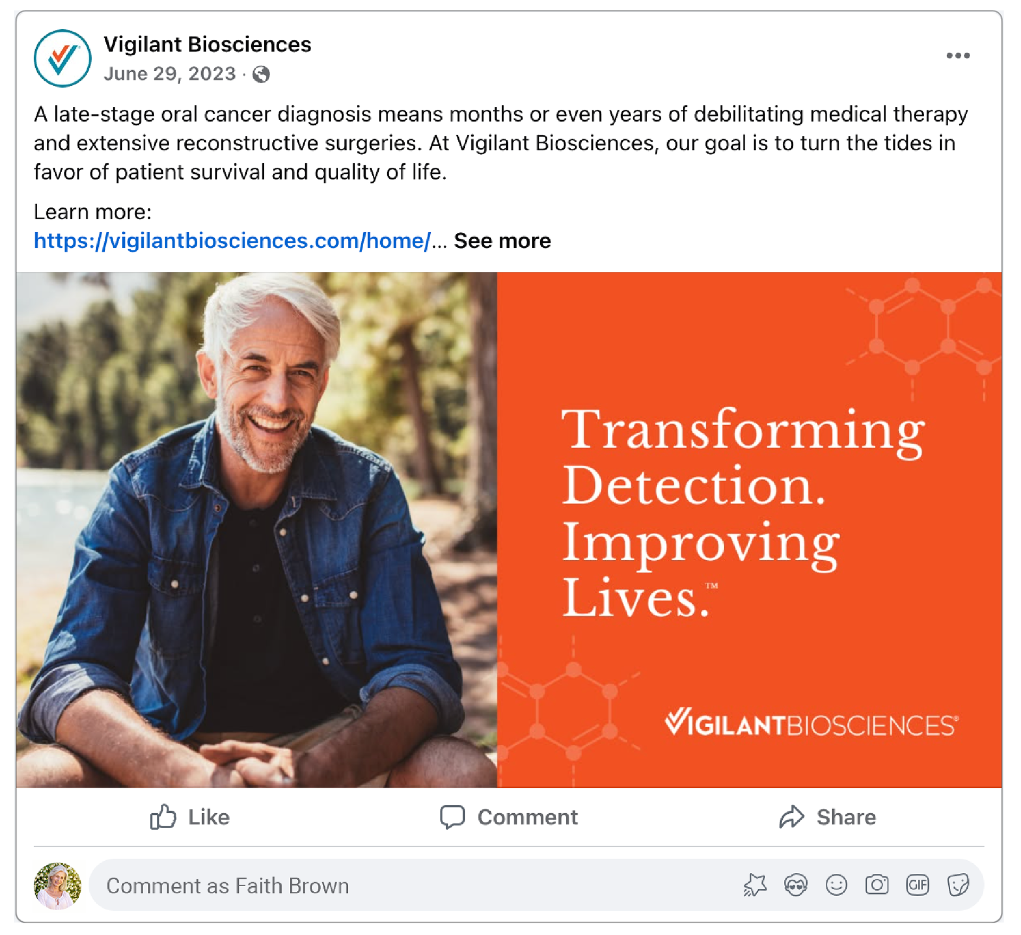Expand the post text with See more
Viewport: 1021px width, 935px height.
502,241
